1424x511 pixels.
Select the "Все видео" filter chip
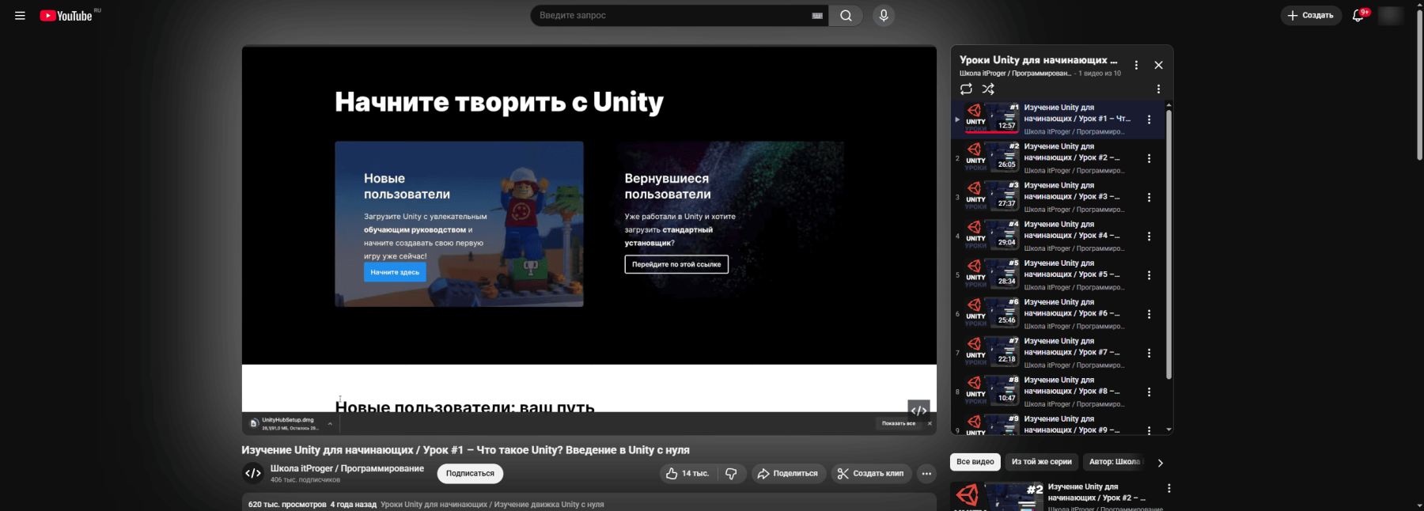point(975,462)
